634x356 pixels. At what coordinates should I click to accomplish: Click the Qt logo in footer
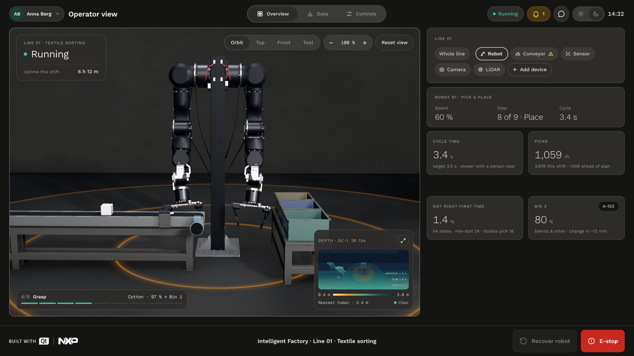coord(44,341)
